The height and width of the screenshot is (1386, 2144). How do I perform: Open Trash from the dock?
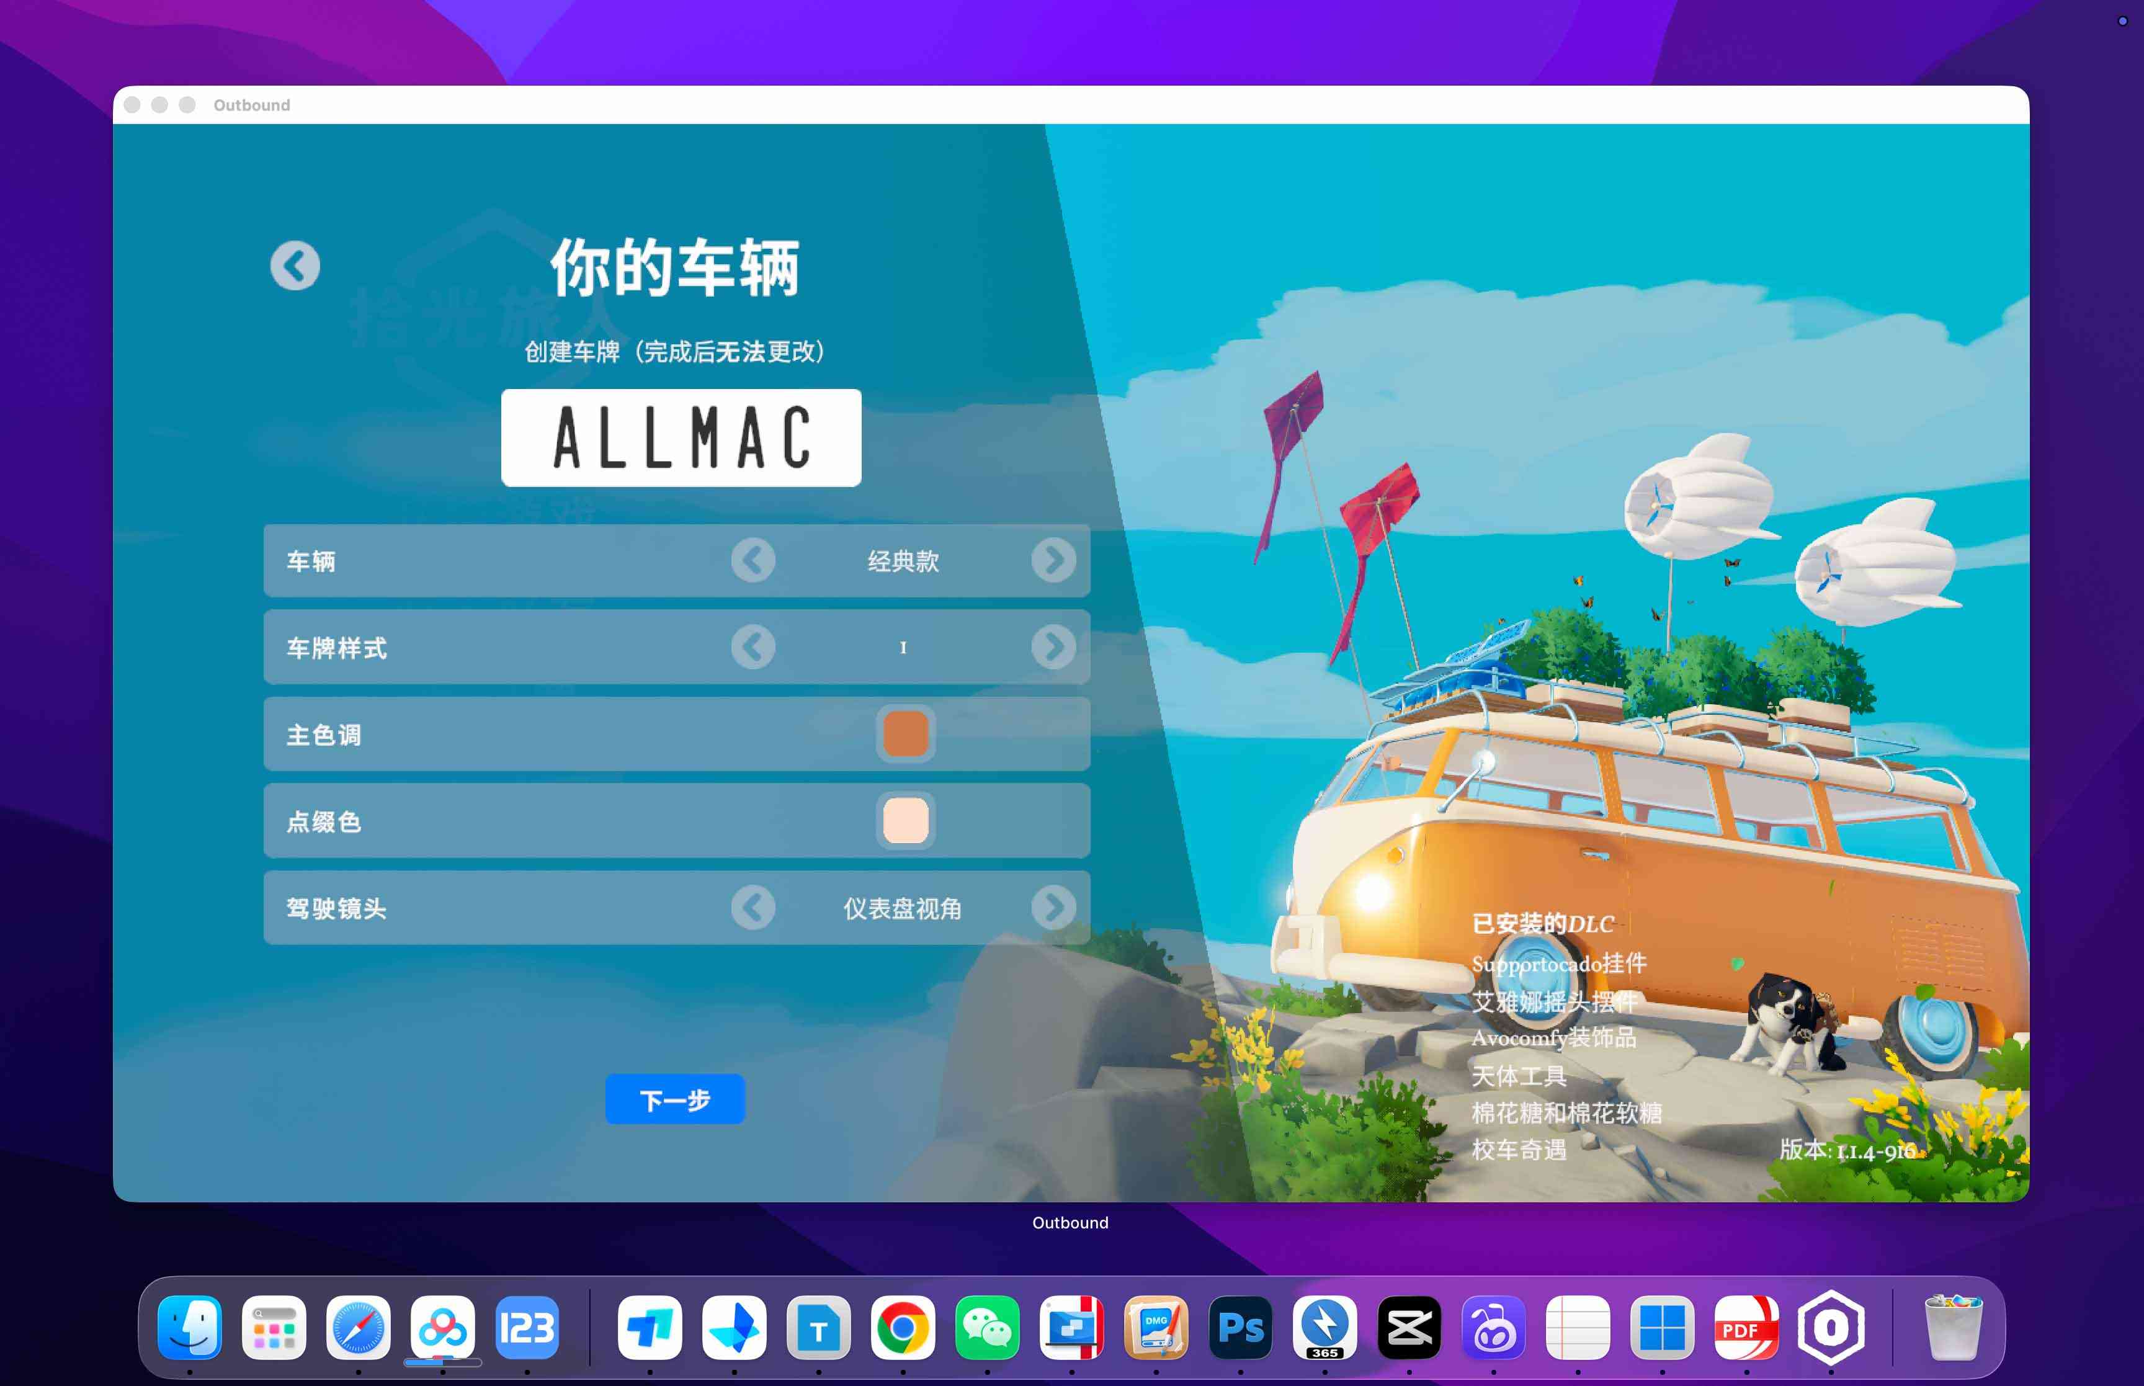click(x=1954, y=1328)
